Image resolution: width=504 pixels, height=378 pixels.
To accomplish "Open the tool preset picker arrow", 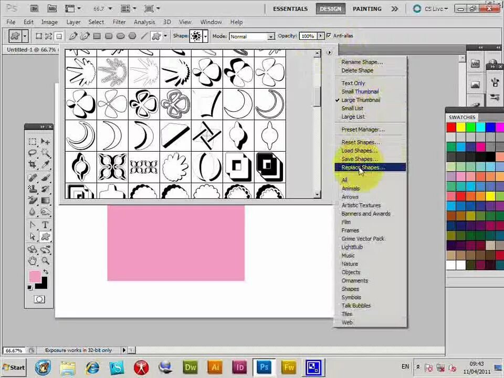I will click(25, 36).
